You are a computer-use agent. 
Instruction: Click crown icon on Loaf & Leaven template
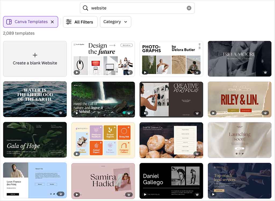tap(197, 154)
